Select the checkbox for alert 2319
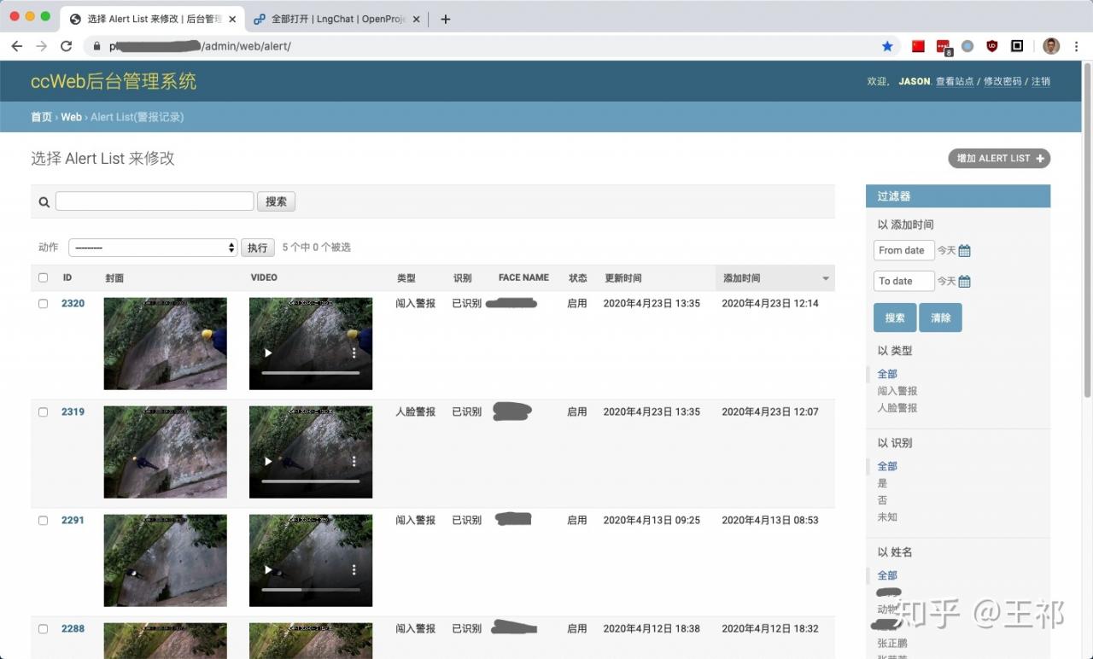This screenshot has width=1093, height=659. tap(43, 412)
